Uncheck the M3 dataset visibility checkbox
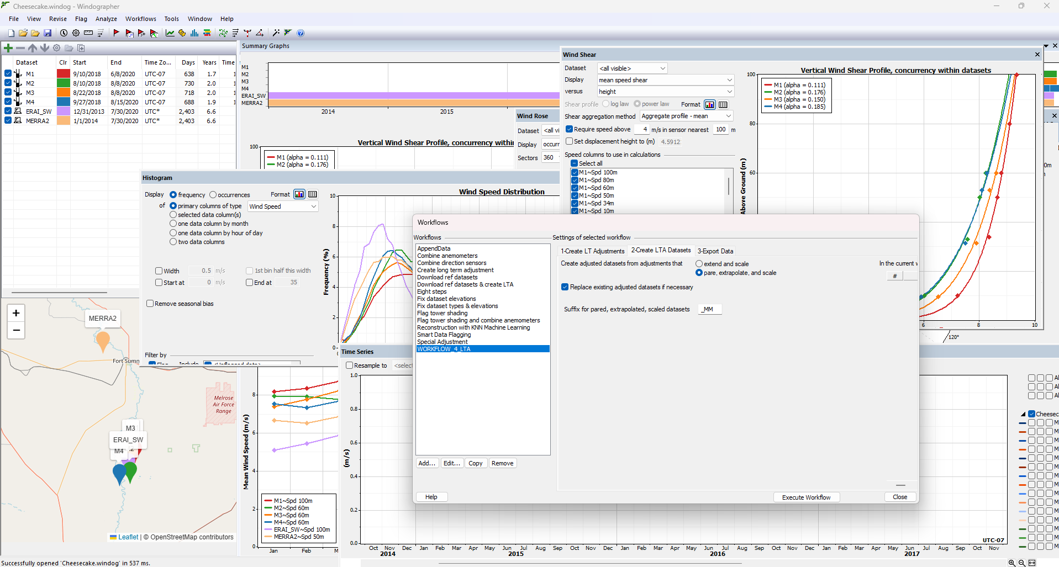 [7, 92]
